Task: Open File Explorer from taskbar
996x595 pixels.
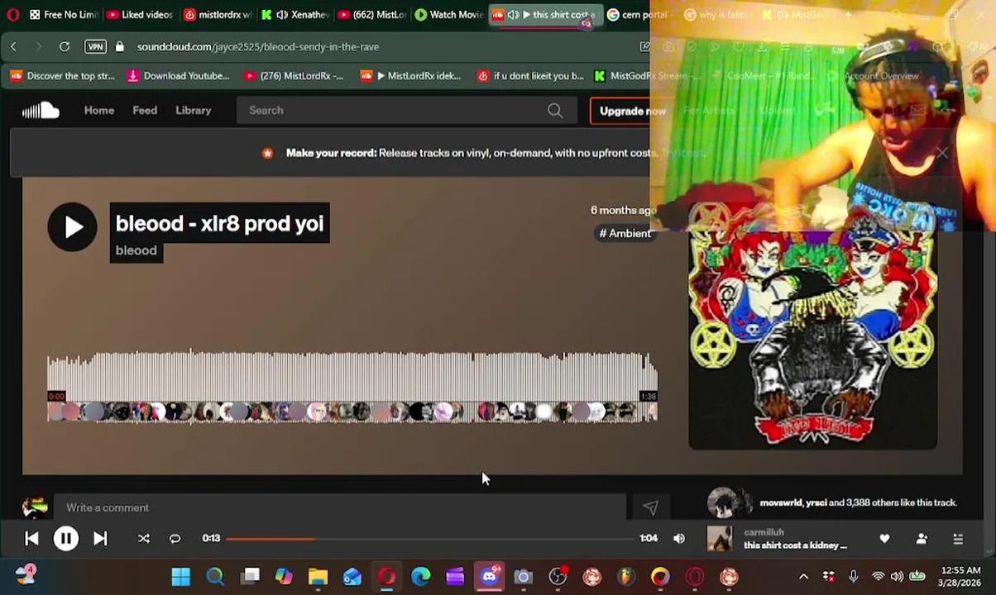Action: pos(318,576)
